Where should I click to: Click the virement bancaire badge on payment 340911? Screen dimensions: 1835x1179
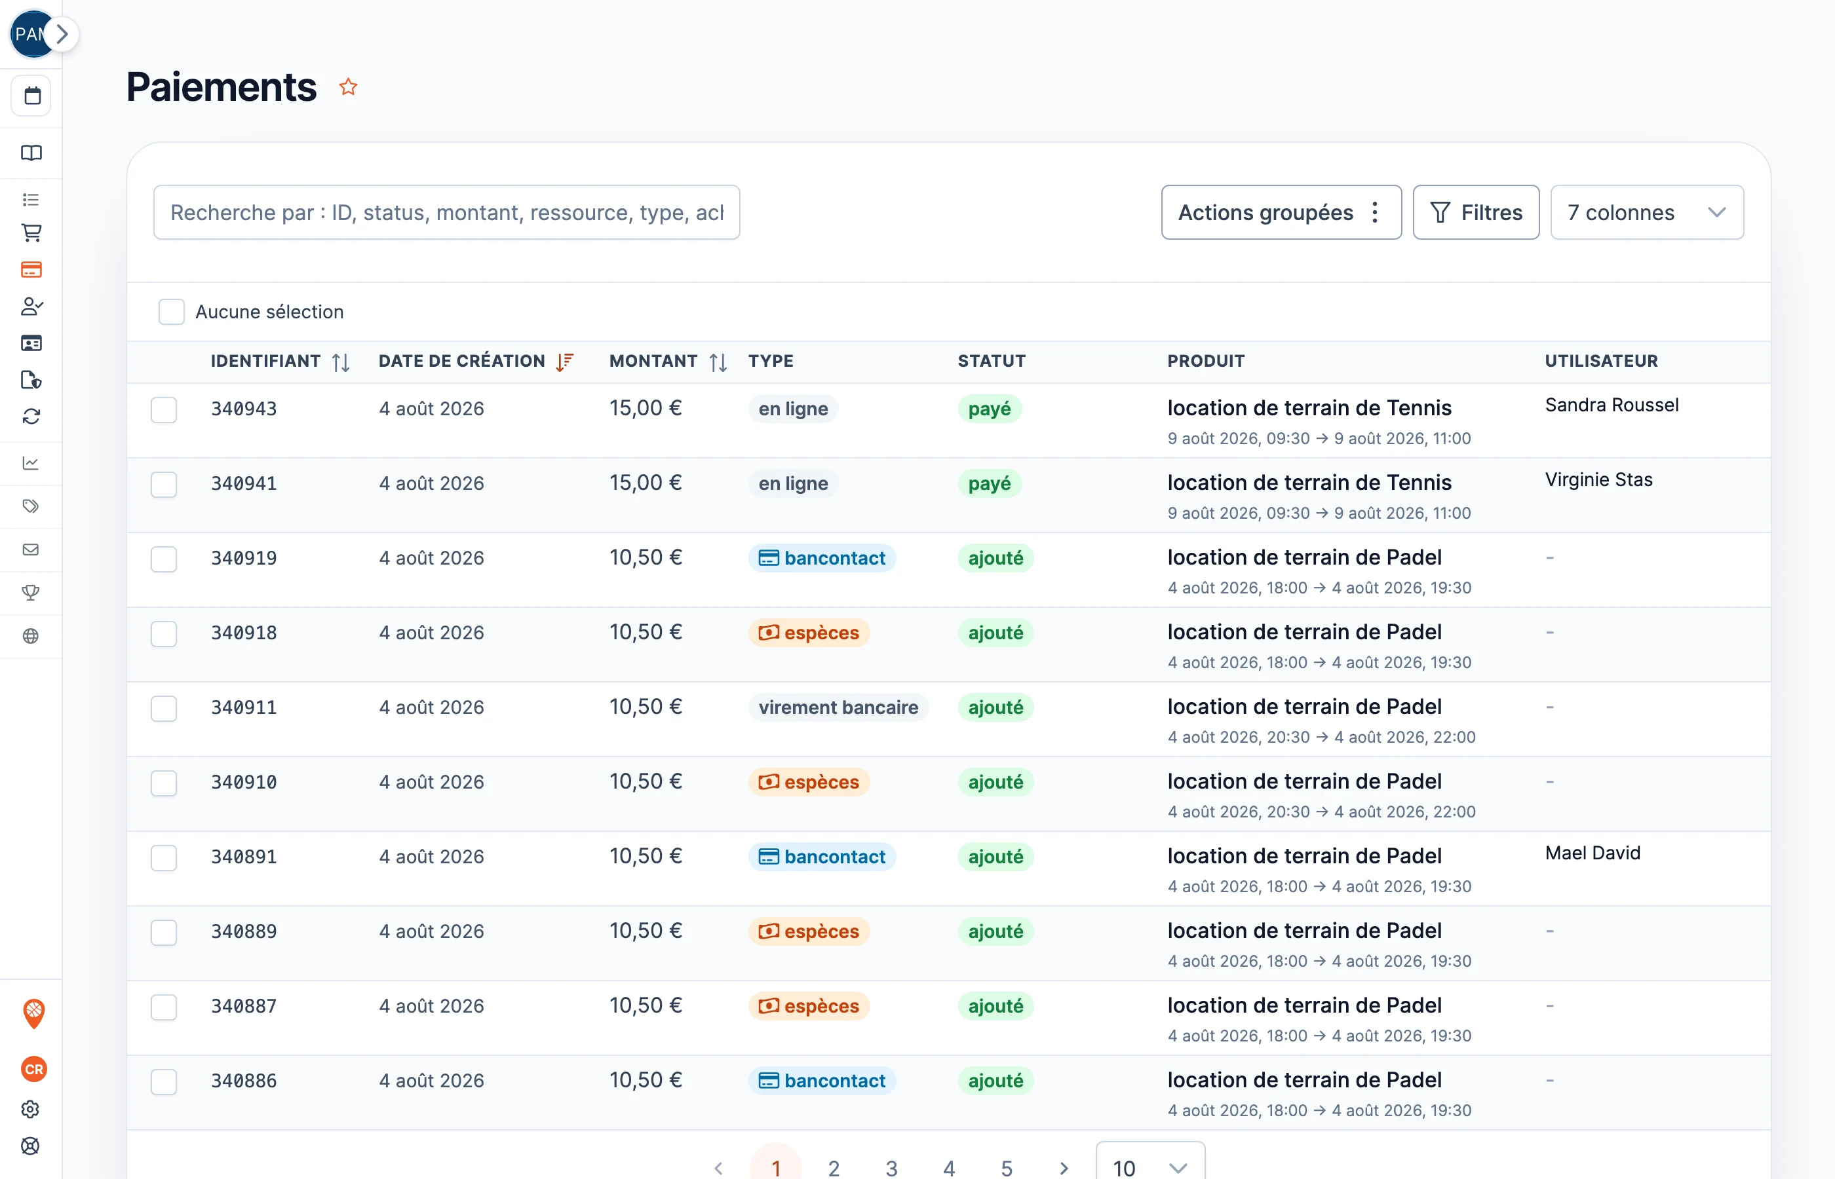tap(838, 707)
